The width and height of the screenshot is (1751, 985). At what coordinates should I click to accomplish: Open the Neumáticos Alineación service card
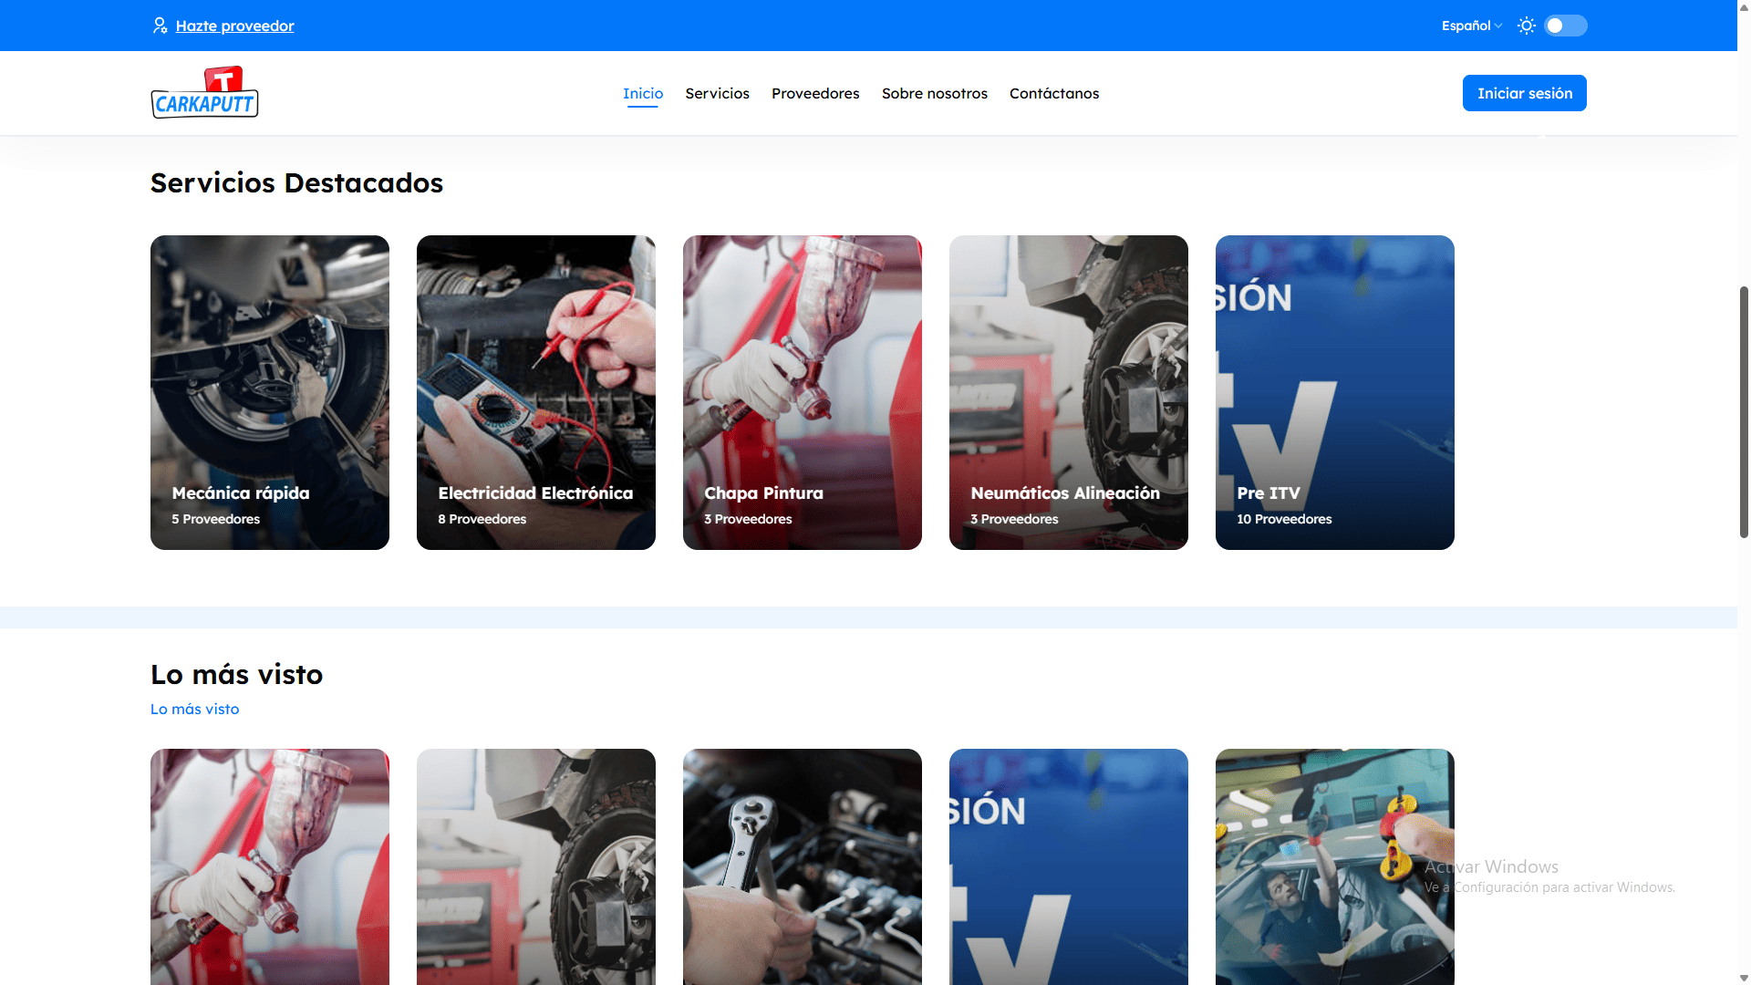[x=1069, y=392]
